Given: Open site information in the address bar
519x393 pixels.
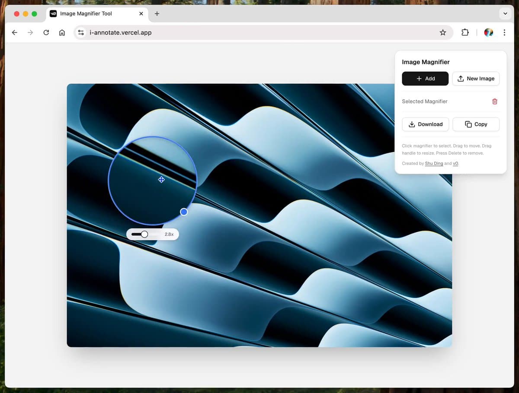Looking at the screenshot, I should tap(80, 32).
